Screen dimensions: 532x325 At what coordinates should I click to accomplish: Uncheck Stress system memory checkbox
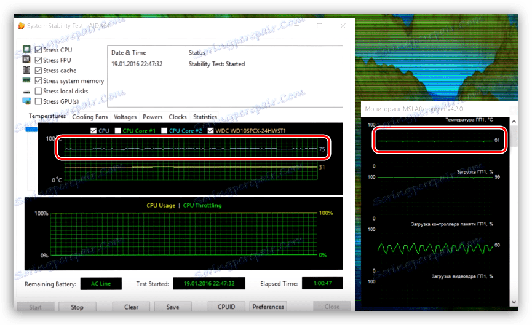[38, 80]
